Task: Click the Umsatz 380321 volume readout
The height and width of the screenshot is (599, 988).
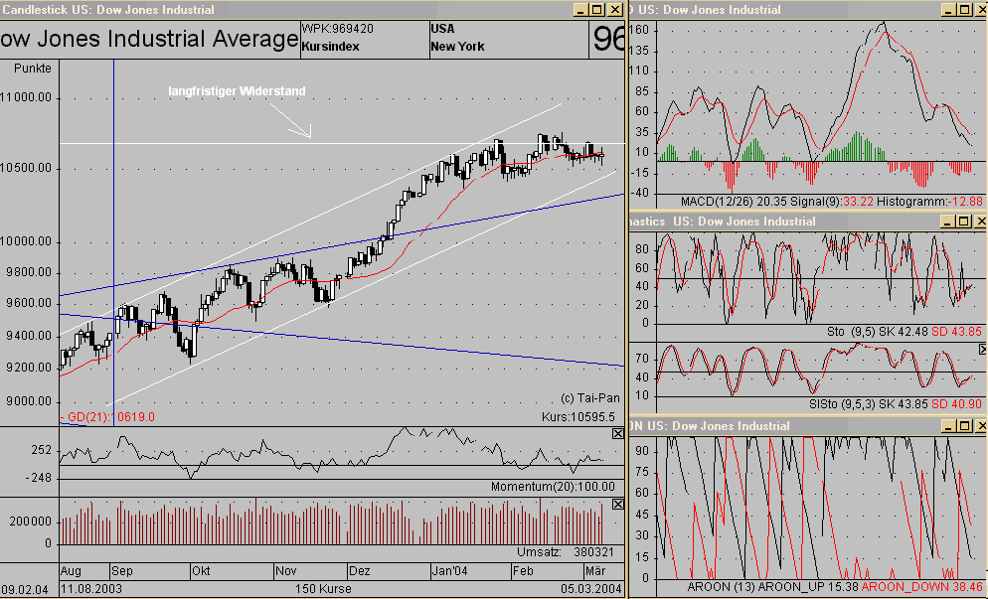Action: pos(566,552)
